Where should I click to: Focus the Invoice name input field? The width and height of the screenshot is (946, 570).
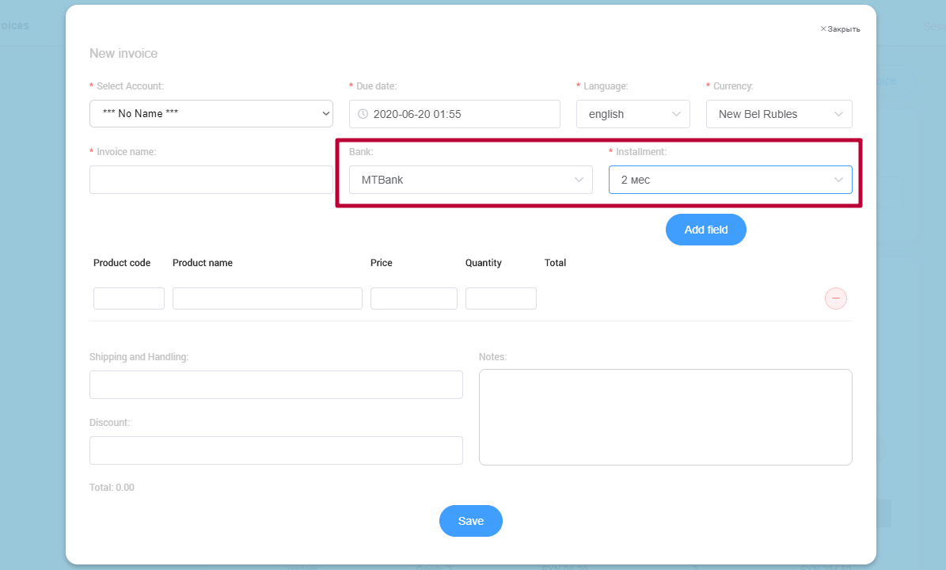click(x=211, y=180)
